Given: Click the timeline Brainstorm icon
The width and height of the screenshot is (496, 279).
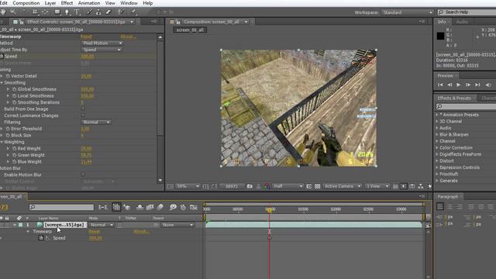Looking at the screenshot, I should coord(173,207).
